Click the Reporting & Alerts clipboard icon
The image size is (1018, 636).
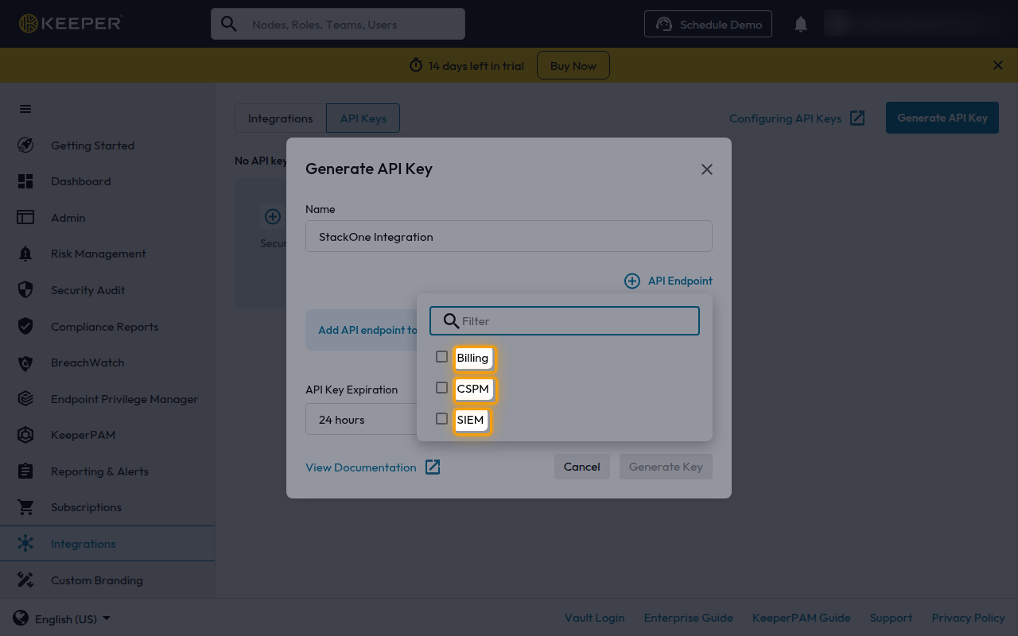(25, 471)
